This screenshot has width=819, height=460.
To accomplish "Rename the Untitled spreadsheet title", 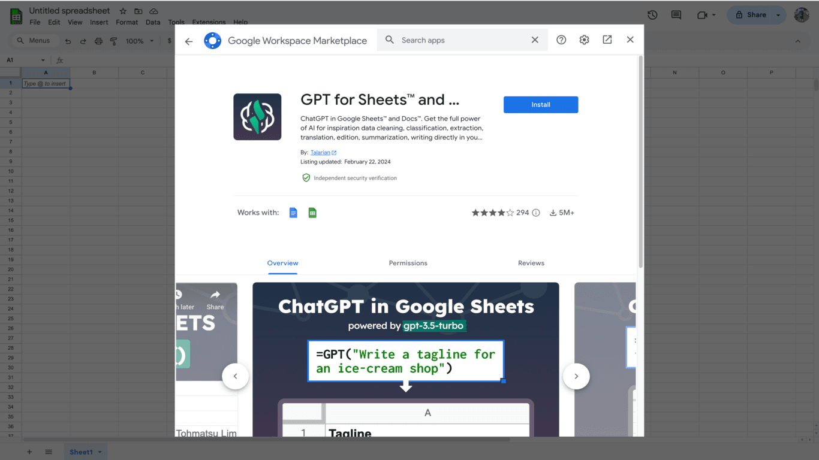I will click(70, 11).
